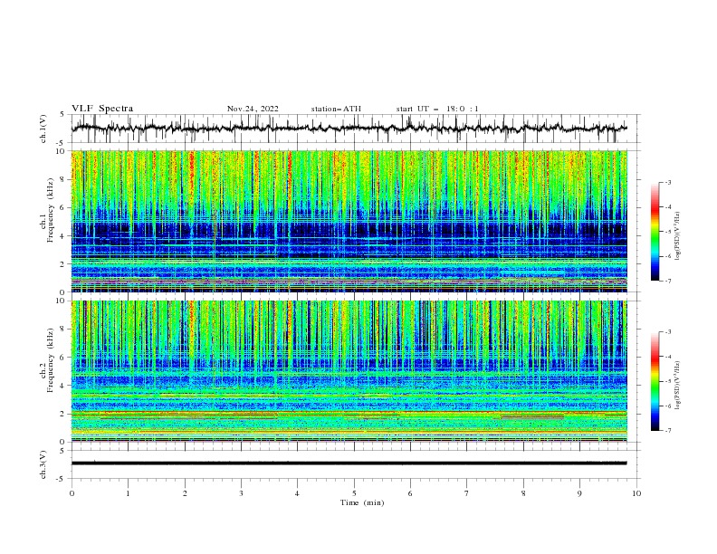Click the ch.2 spectrogram color scale bar
Viewport: 717px width, 554px height.
655,381
